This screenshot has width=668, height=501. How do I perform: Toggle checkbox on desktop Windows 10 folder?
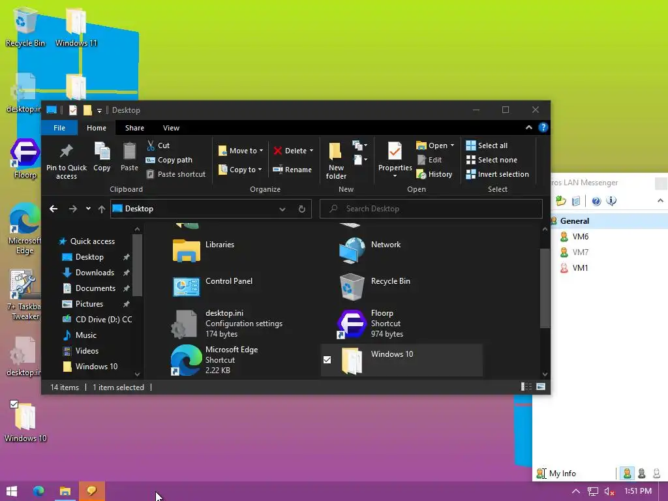pos(14,404)
